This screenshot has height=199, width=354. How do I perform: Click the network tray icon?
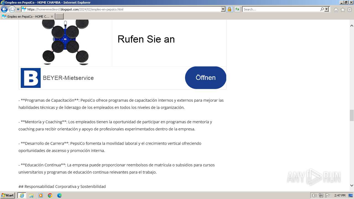321,195
